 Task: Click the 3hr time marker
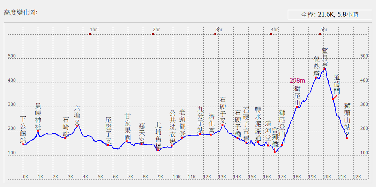click(216, 34)
